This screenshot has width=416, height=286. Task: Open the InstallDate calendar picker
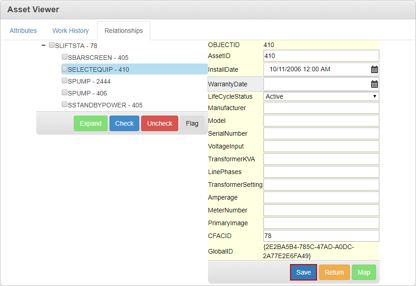click(x=374, y=69)
